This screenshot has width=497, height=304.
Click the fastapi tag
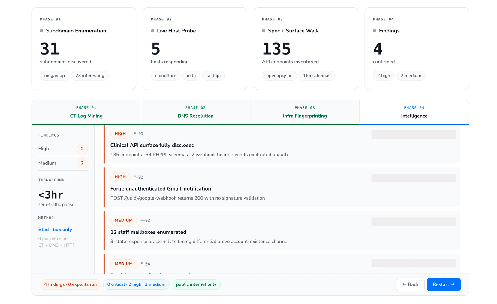coord(213,76)
